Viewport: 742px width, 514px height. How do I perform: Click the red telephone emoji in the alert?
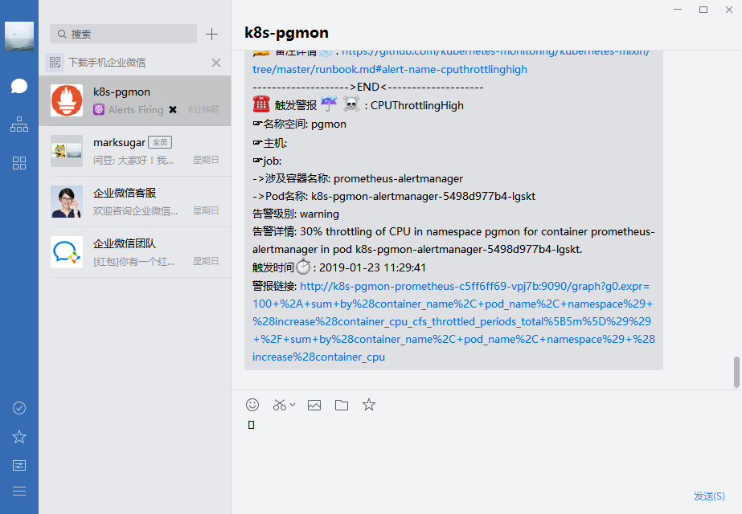tap(261, 104)
